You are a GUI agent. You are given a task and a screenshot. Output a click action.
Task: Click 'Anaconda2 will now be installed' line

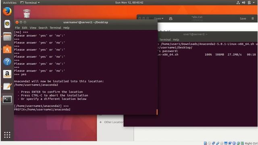click(x=59, y=81)
